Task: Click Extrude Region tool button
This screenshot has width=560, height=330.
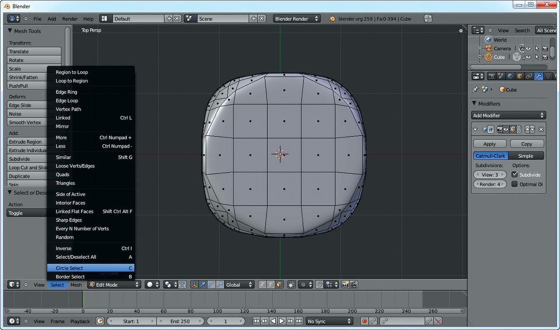Action: click(27, 142)
